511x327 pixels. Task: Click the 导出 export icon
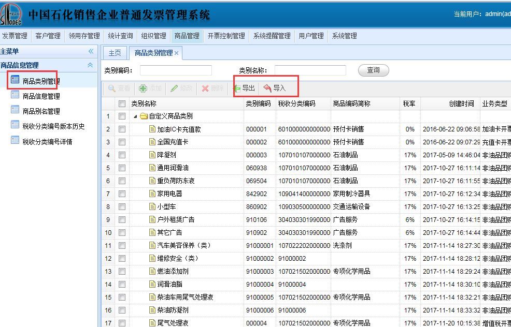pos(237,88)
